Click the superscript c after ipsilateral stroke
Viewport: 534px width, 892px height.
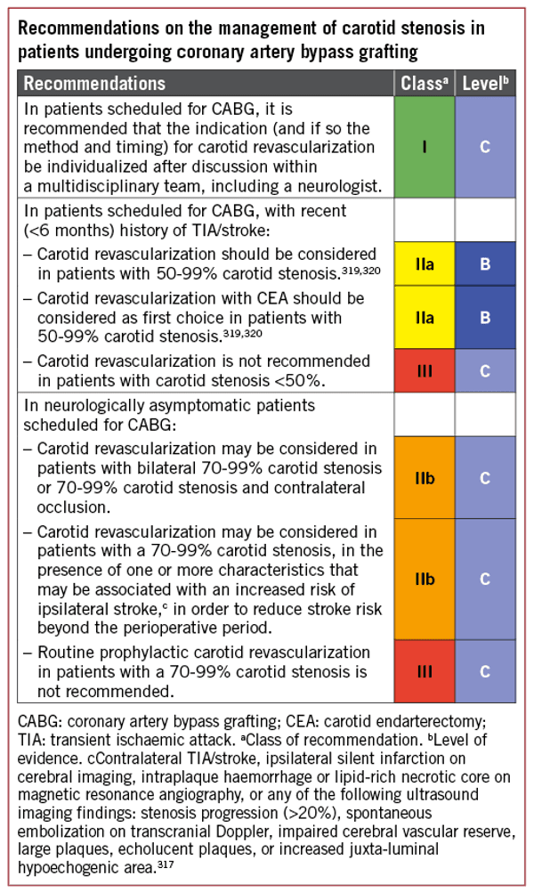pos(165,606)
